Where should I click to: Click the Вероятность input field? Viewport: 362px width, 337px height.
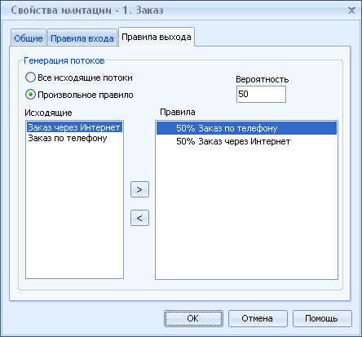point(261,94)
